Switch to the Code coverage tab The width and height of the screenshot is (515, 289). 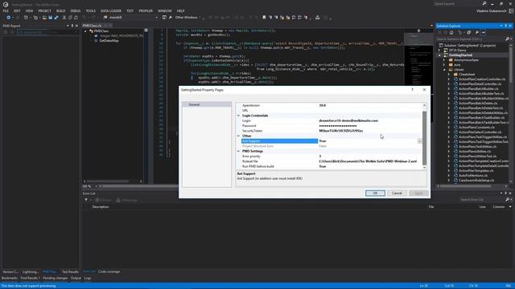109,271
